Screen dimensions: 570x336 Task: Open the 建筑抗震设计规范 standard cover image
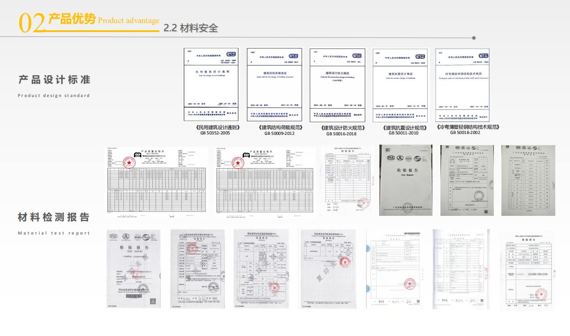click(x=400, y=85)
